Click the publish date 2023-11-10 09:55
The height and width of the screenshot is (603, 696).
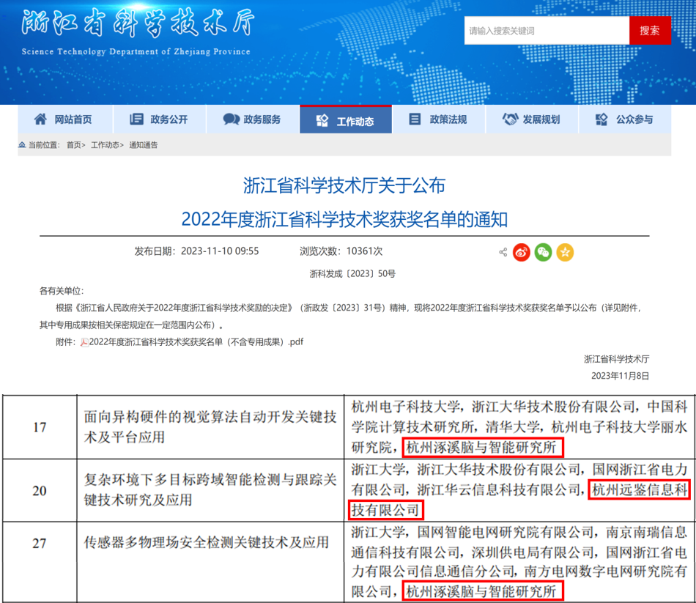(x=220, y=251)
